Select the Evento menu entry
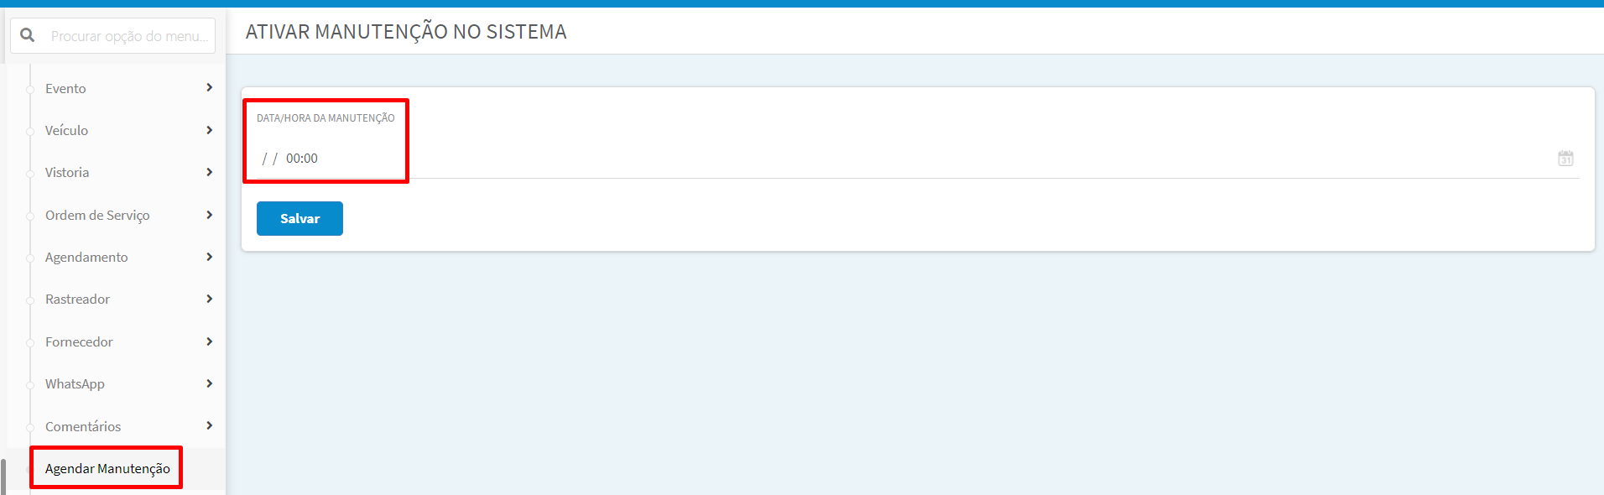Viewport: 1604px width, 495px height. point(65,88)
